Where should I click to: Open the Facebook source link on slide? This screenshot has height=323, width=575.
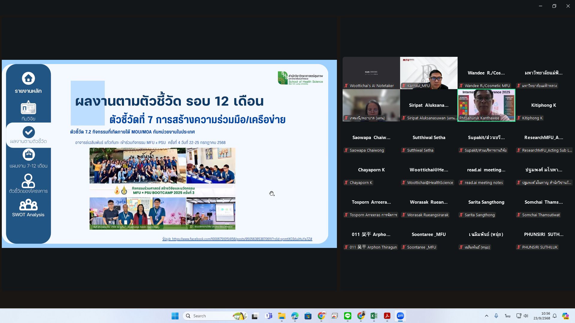242,239
